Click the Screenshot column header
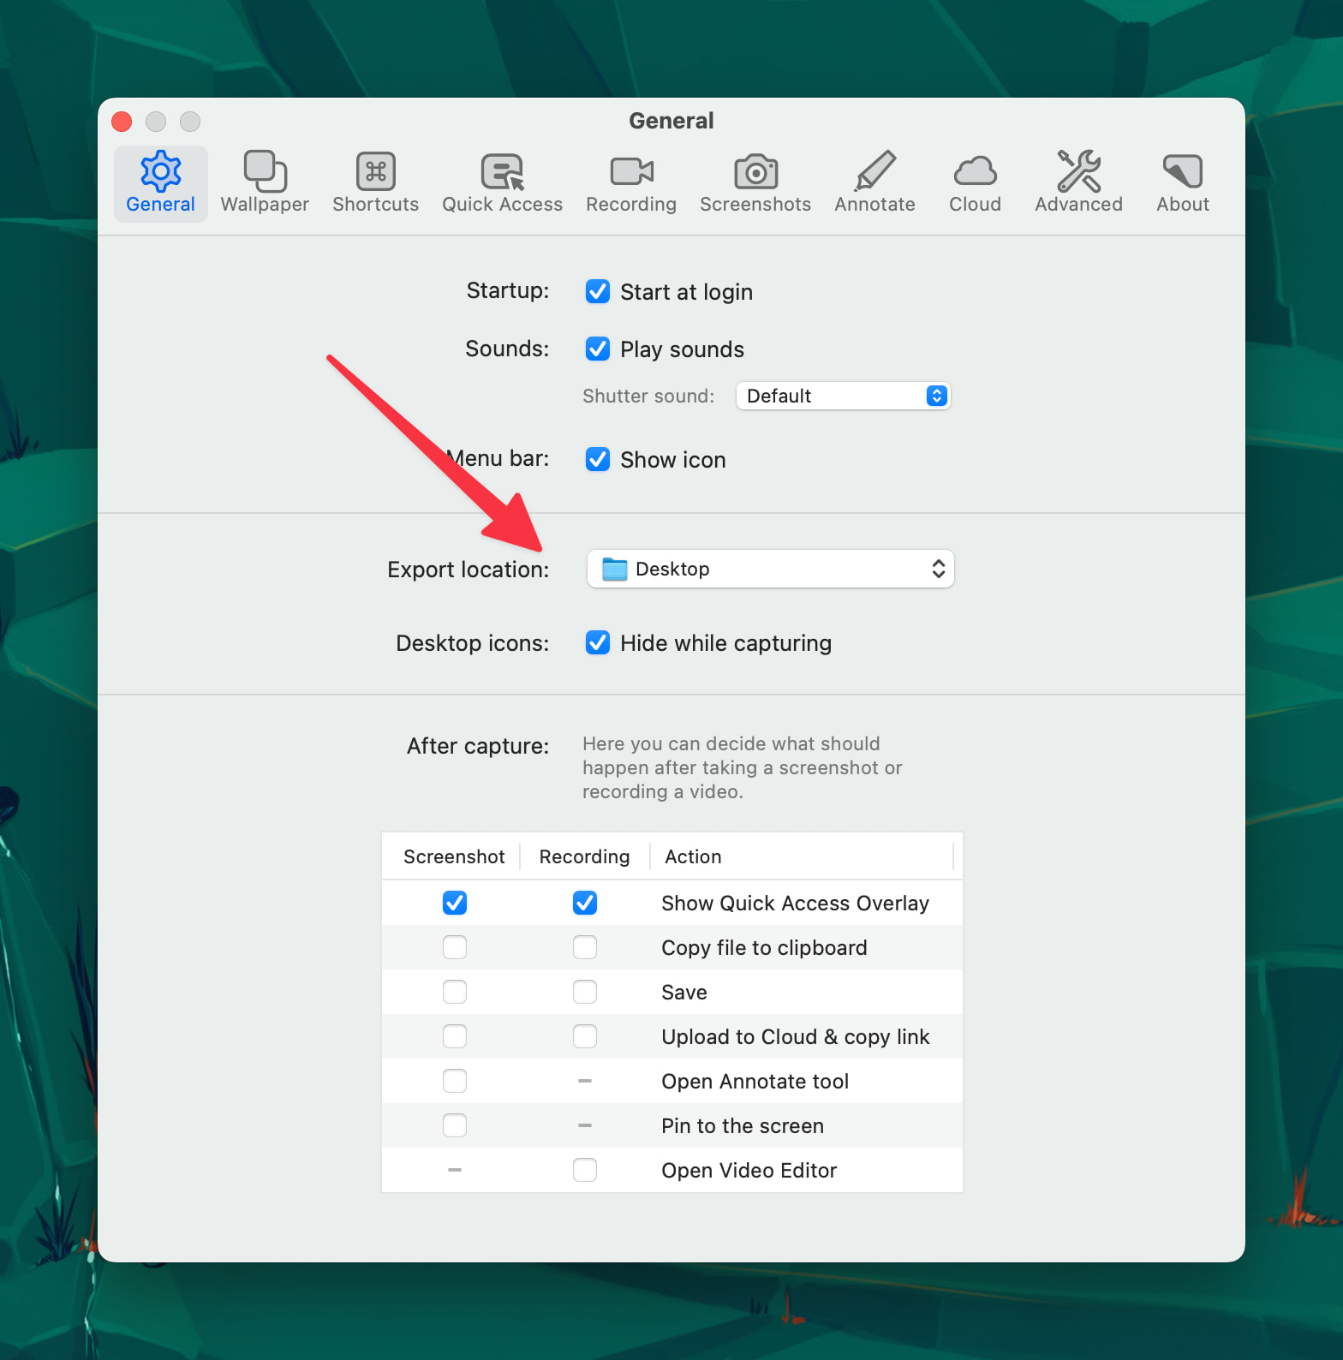The image size is (1343, 1360). click(x=454, y=856)
